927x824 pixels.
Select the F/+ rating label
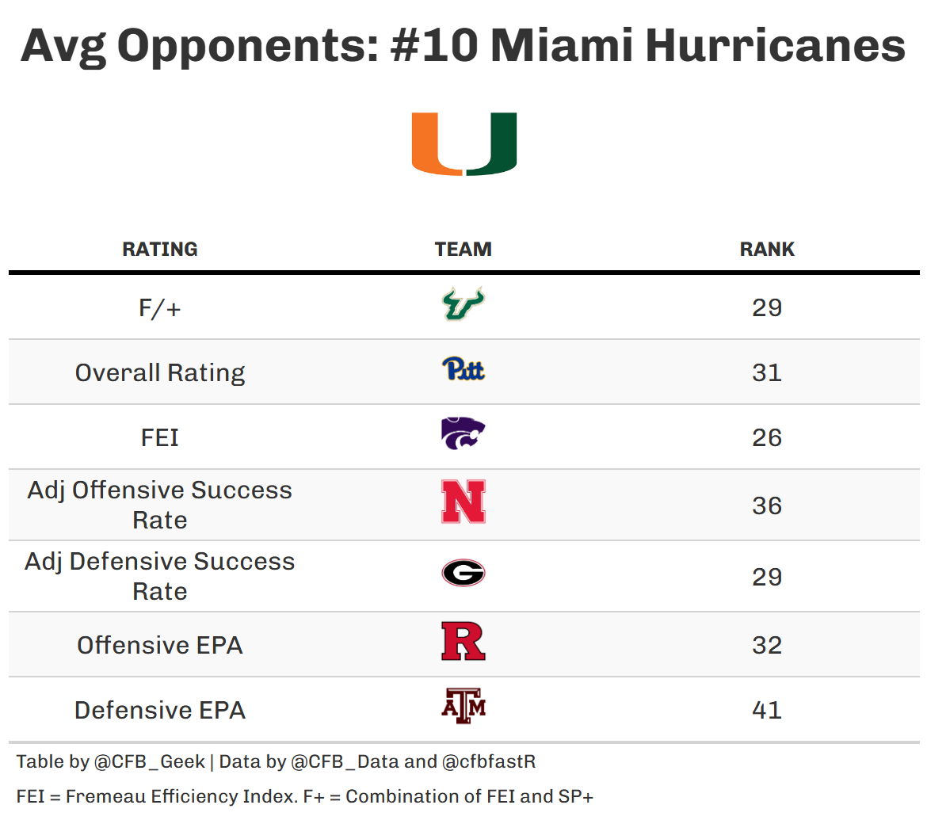[x=160, y=307]
